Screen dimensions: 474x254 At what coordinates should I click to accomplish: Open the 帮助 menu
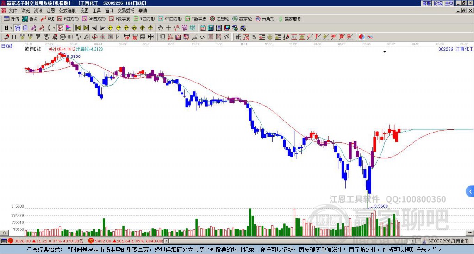point(143,11)
